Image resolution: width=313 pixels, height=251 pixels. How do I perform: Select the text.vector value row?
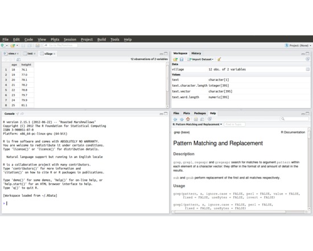pos(241,91)
